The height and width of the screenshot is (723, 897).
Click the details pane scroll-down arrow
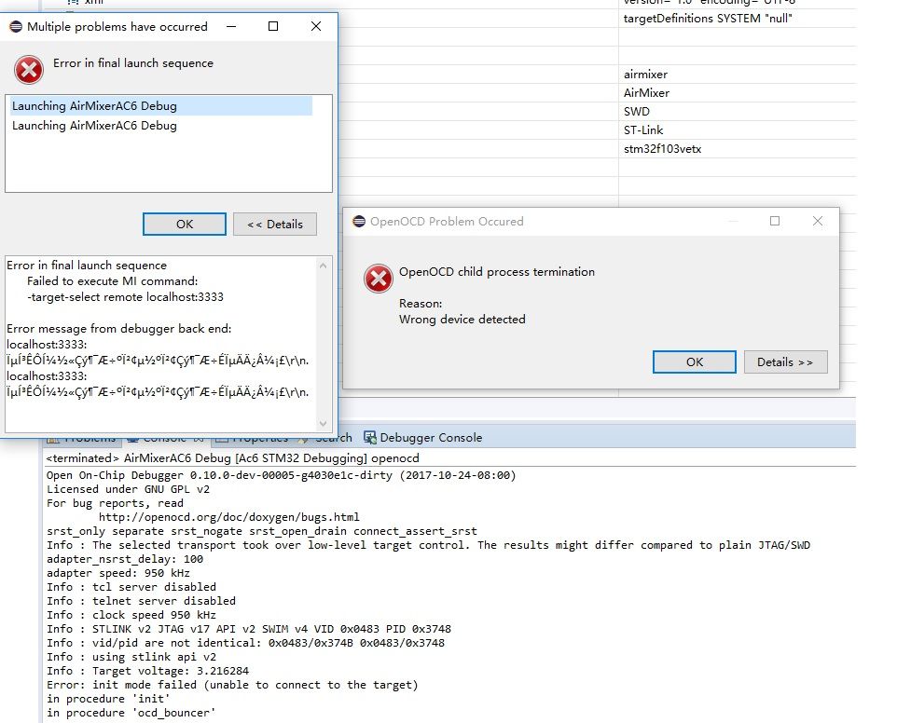323,424
